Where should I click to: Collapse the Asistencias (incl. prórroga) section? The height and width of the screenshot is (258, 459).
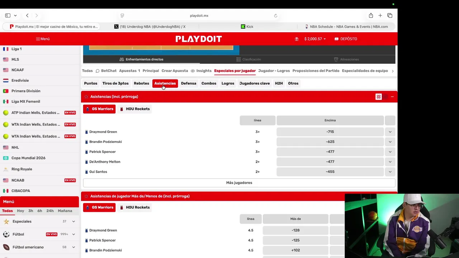pyautogui.click(x=392, y=97)
